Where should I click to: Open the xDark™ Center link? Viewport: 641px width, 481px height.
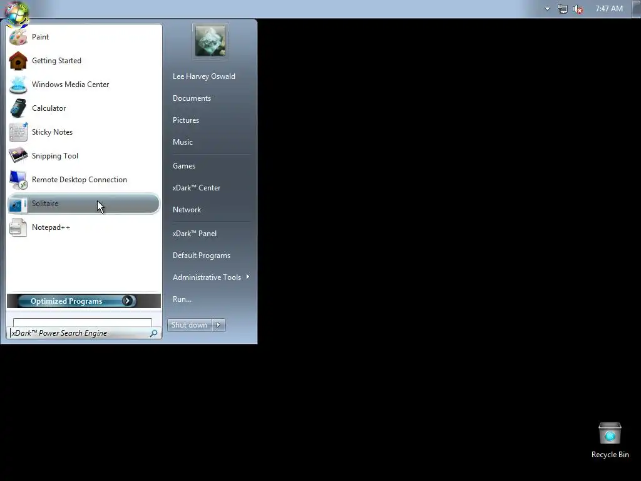(197, 188)
